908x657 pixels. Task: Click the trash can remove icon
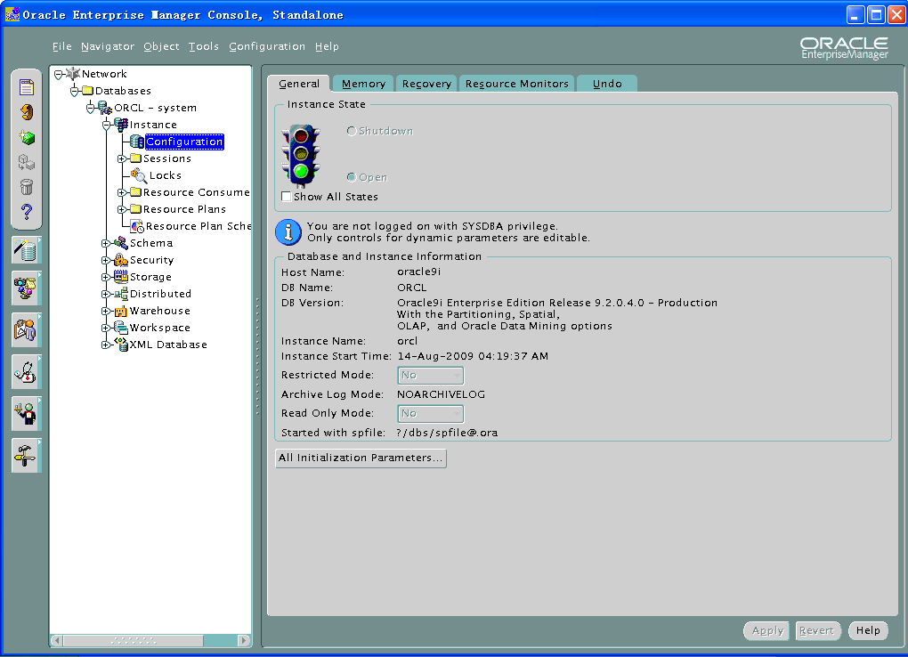pyautogui.click(x=27, y=187)
